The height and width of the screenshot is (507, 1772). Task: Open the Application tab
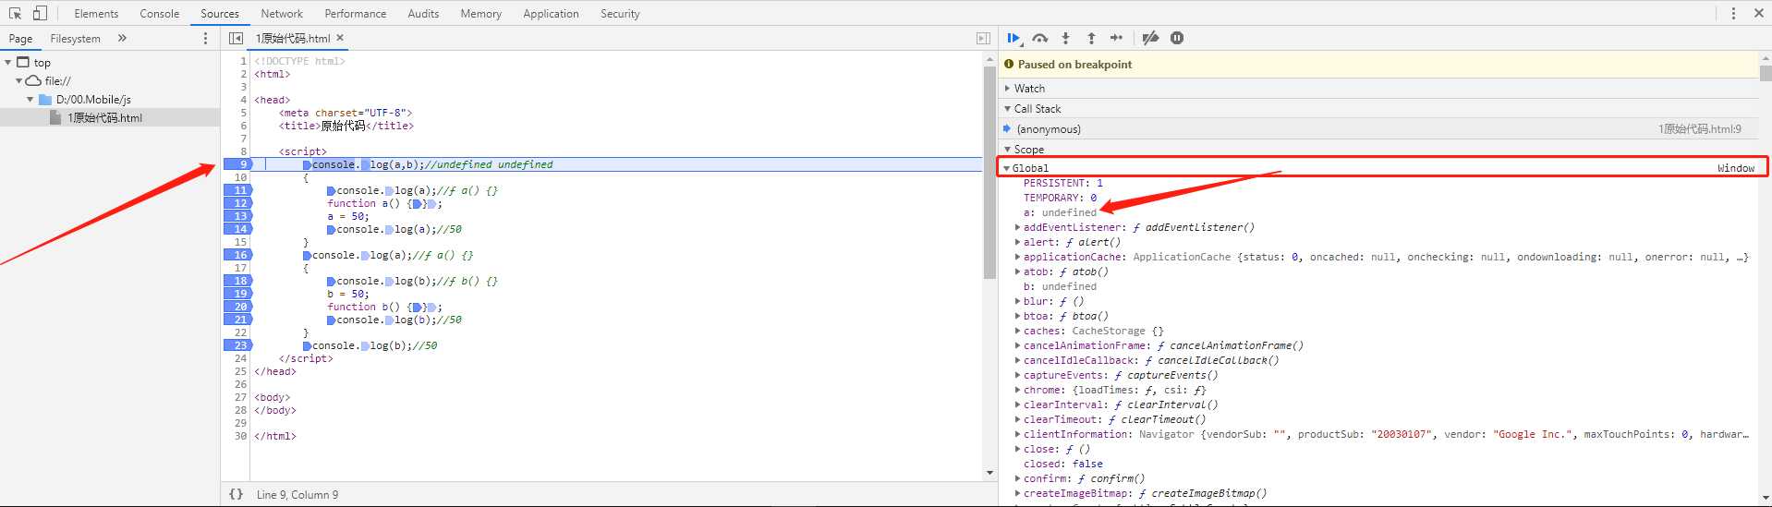click(x=551, y=14)
